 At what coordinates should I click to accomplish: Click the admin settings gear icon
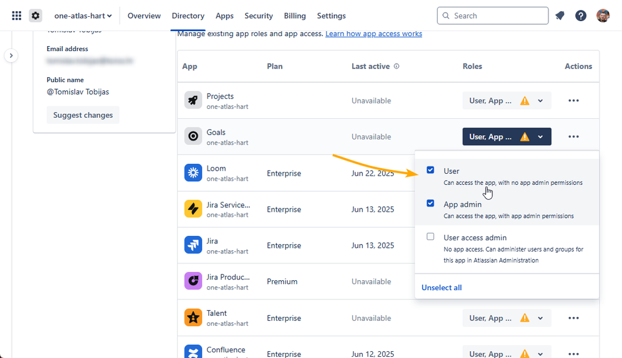click(36, 16)
